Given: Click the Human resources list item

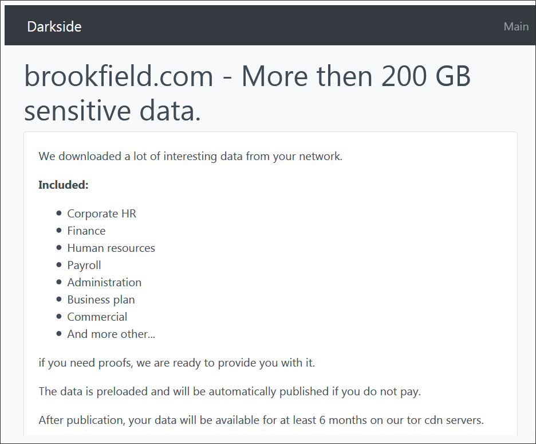Looking at the screenshot, I should 111,248.
